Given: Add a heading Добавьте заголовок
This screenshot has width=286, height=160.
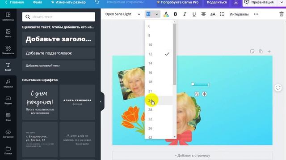Looking at the screenshot, I should point(59,39).
